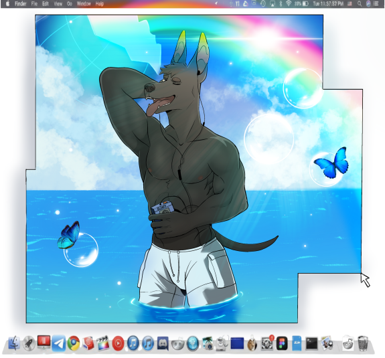Click the Bluetooth menu bar icon
This screenshot has width=385, height=358.
coord(281,4)
